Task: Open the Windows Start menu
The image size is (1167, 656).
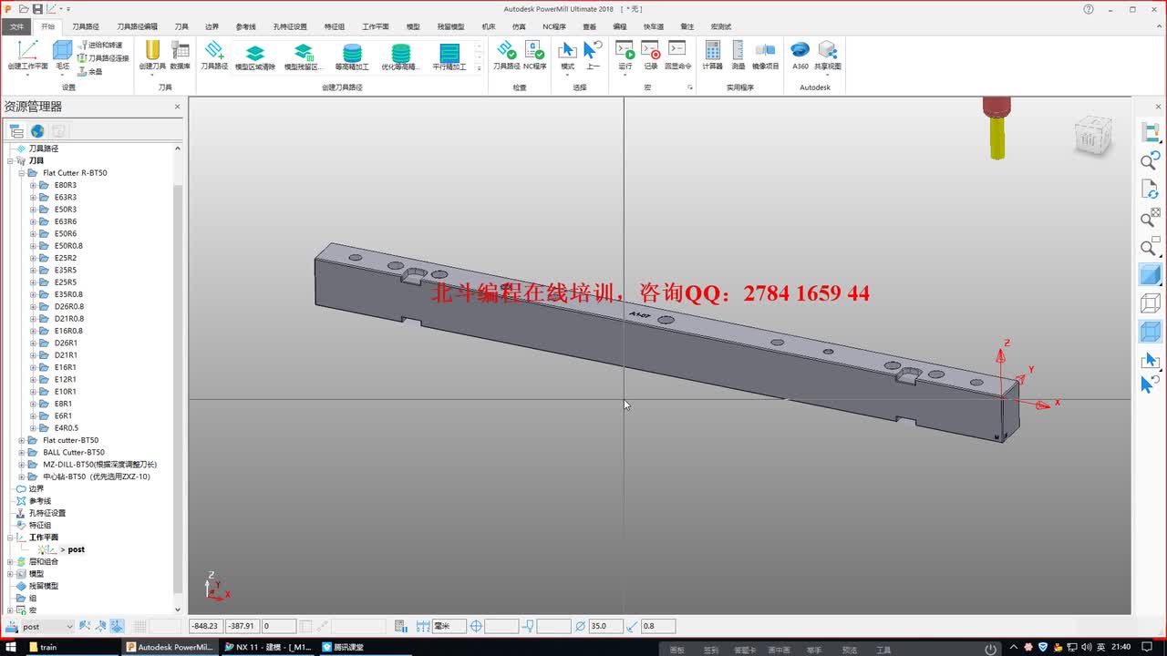Action: 11,647
